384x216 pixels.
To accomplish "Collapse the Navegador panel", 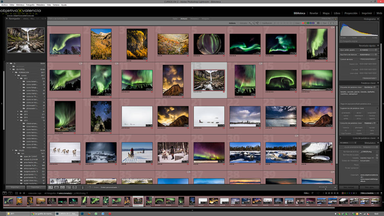I will (x=7, y=18).
